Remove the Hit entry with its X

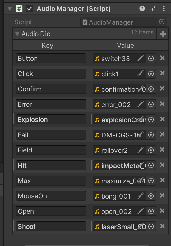click(162, 165)
